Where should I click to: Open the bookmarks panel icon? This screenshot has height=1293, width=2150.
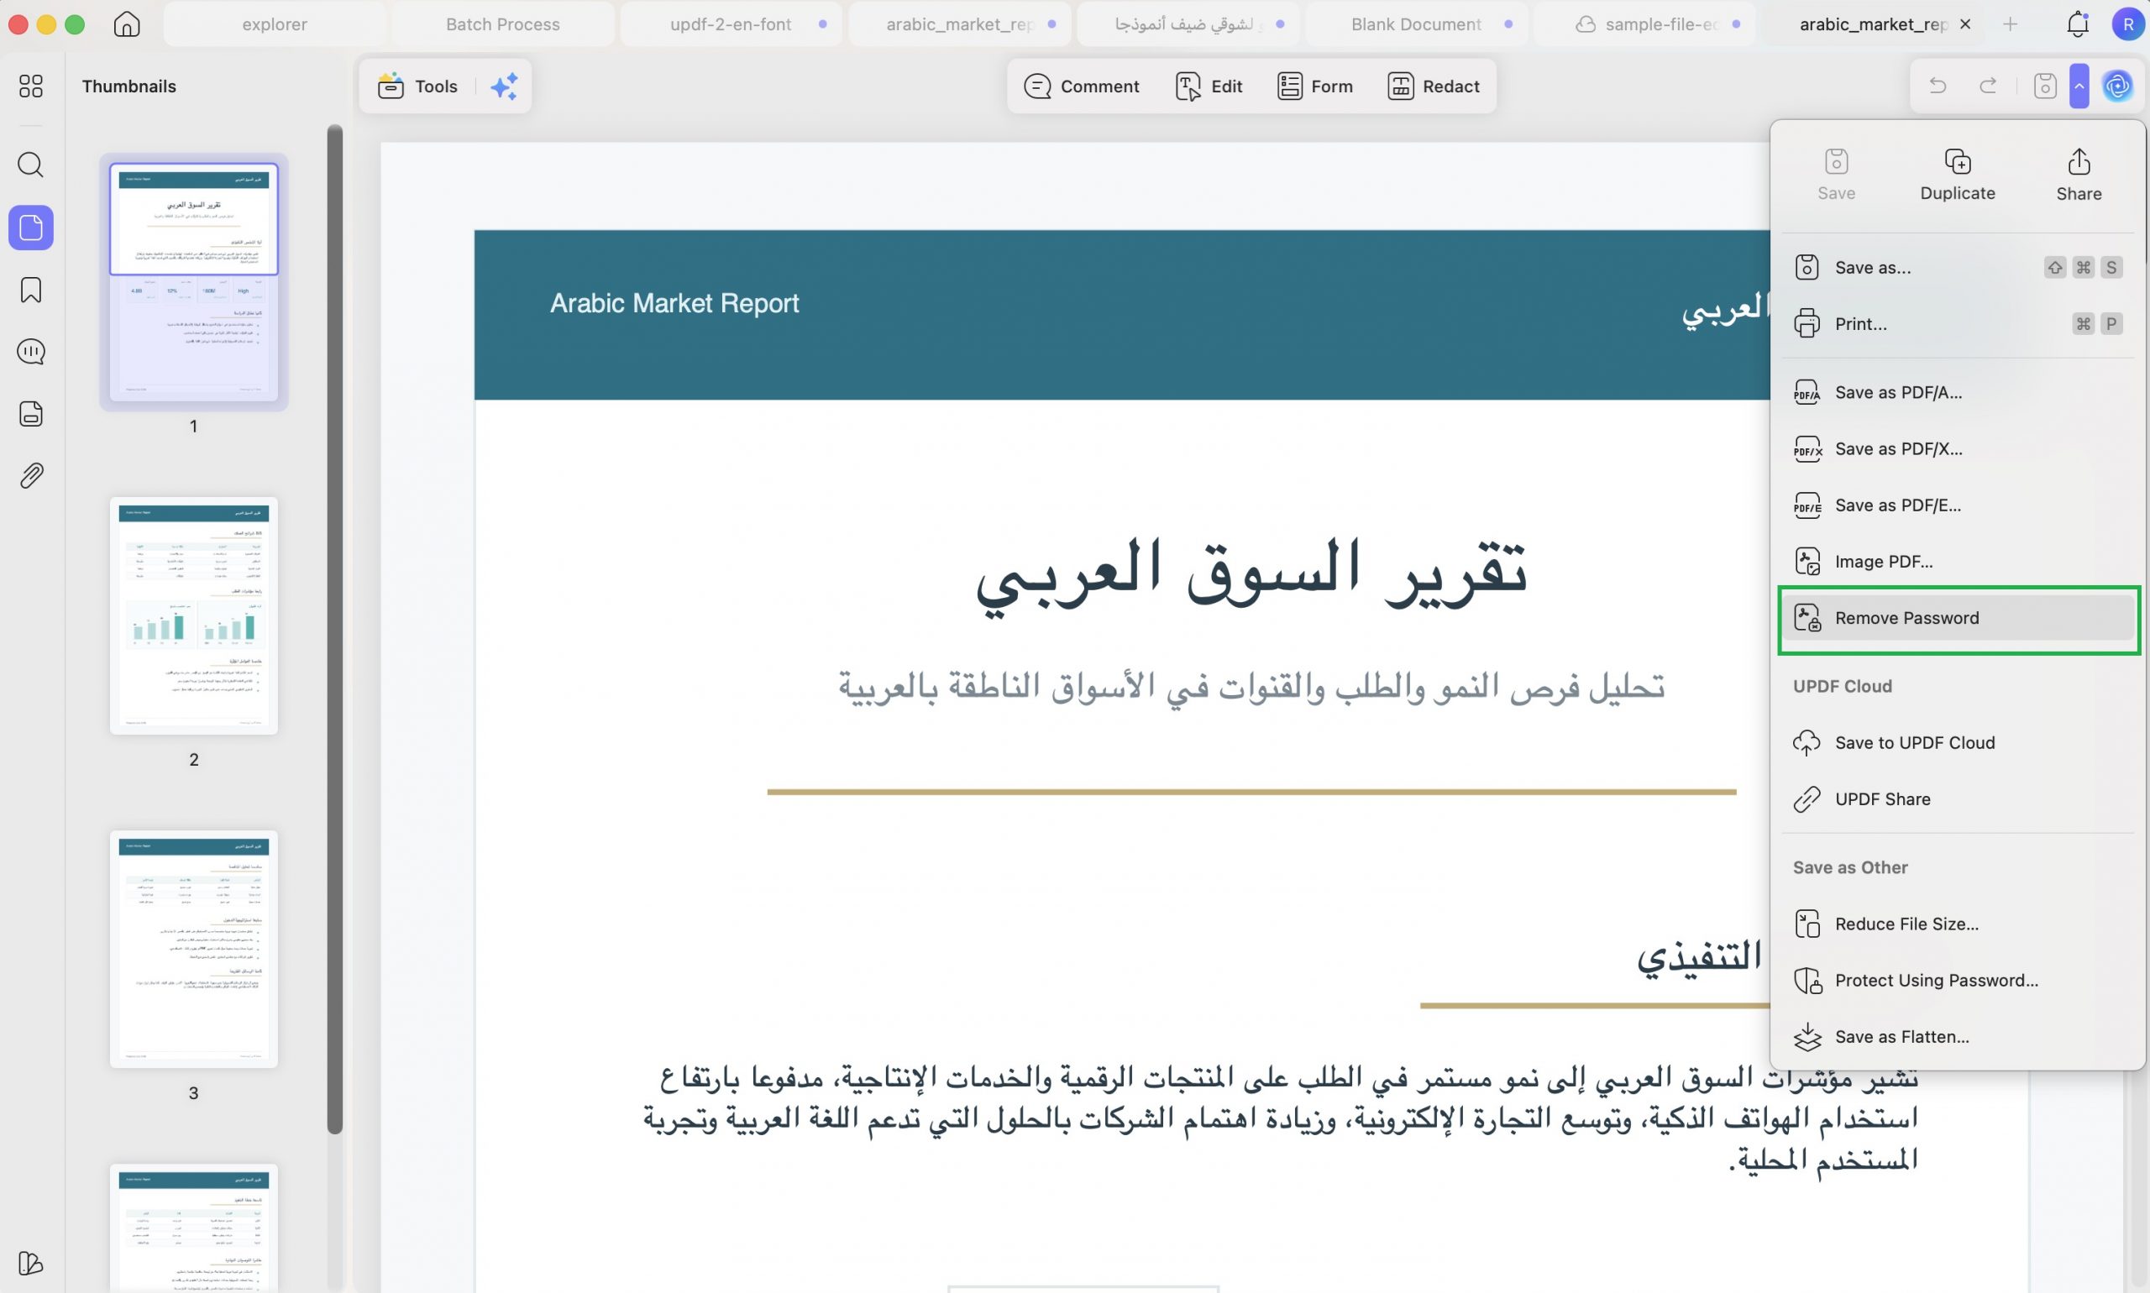coord(30,291)
